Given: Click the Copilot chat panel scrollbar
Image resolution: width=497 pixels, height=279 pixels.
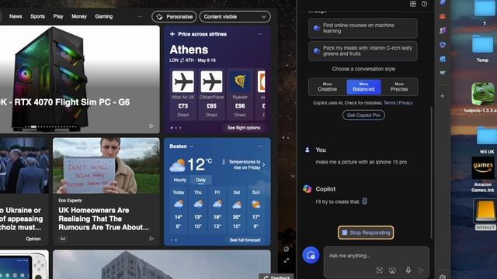Looking at the screenshot, I should point(431,172).
